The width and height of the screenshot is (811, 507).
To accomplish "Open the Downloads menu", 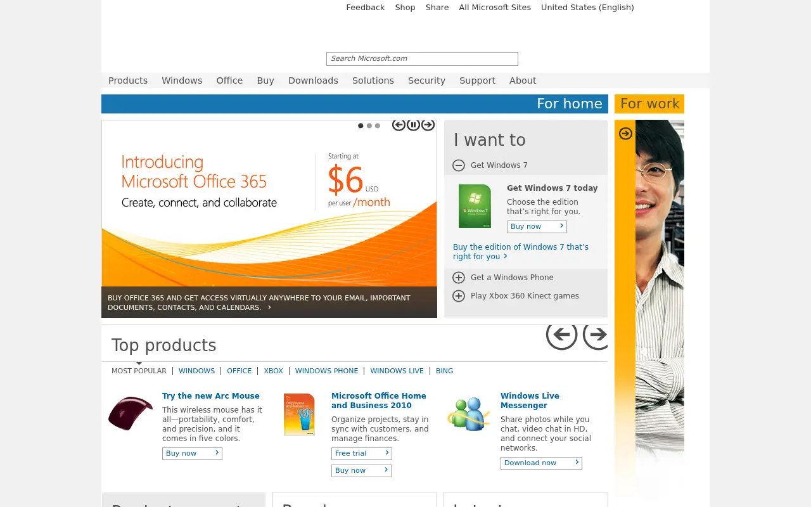I will pos(313,80).
